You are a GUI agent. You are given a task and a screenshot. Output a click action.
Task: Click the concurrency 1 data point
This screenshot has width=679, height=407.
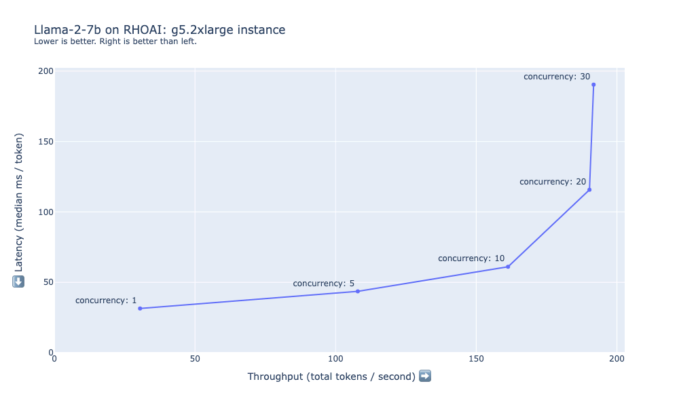(x=140, y=309)
